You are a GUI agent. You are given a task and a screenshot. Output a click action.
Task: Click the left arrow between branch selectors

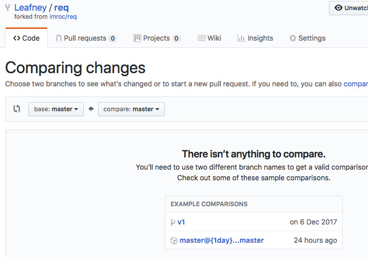(x=91, y=109)
